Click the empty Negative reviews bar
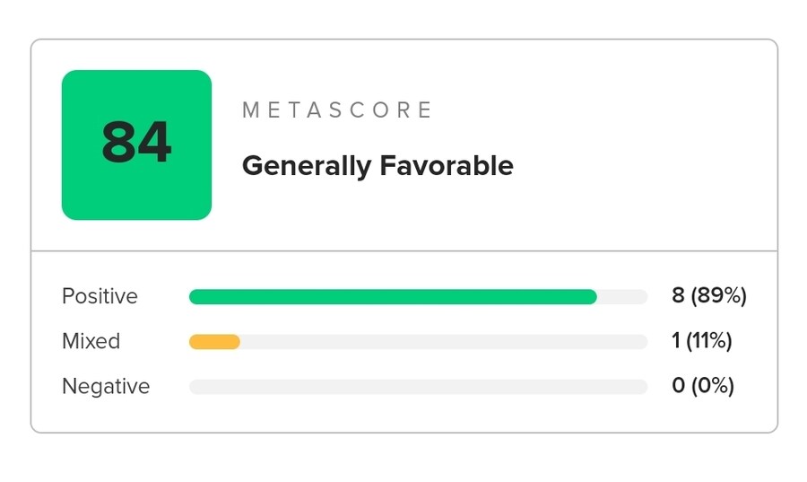This screenshot has height=482, width=807. 418,387
